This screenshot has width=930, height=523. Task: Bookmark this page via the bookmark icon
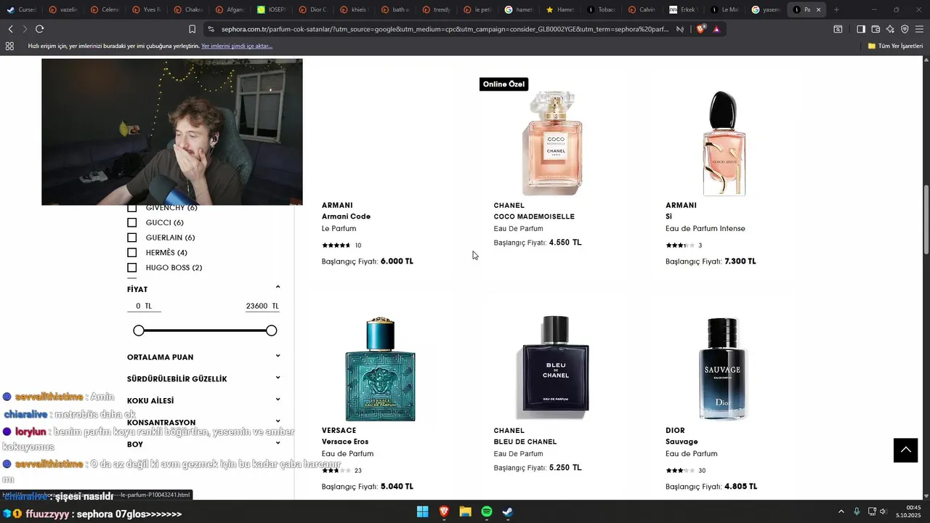point(193,29)
